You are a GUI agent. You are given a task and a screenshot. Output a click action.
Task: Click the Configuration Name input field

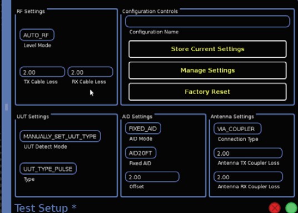click(207, 21)
